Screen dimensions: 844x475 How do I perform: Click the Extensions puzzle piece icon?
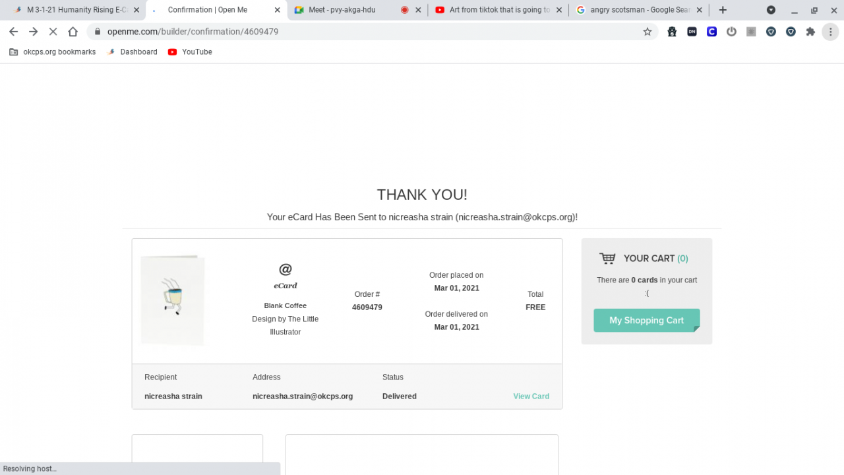[810, 32]
